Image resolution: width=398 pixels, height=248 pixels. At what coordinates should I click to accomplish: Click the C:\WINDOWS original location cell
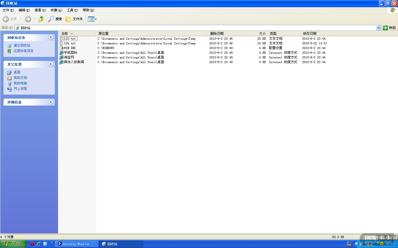pyautogui.click(x=106, y=48)
